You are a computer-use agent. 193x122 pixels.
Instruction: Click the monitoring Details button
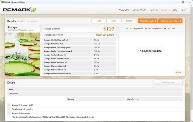pos(178,72)
